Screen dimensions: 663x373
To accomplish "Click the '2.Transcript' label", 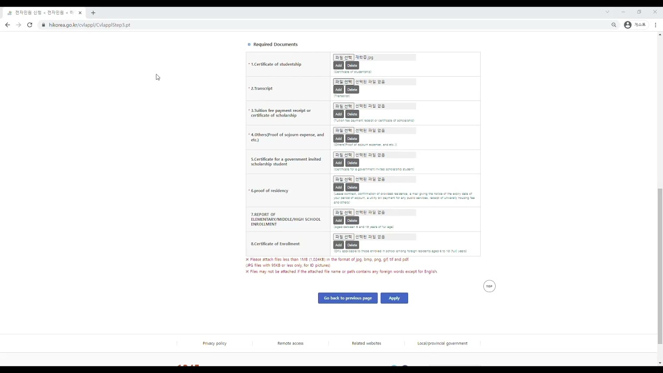I will click(x=262, y=89).
